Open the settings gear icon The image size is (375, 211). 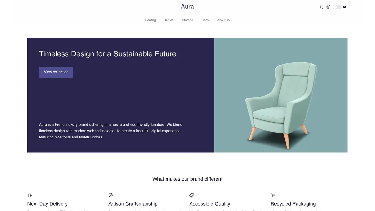344,7
